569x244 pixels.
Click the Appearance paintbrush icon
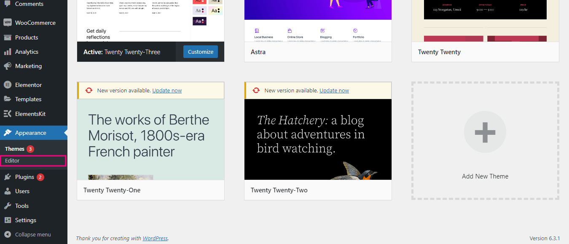coord(8,133)
